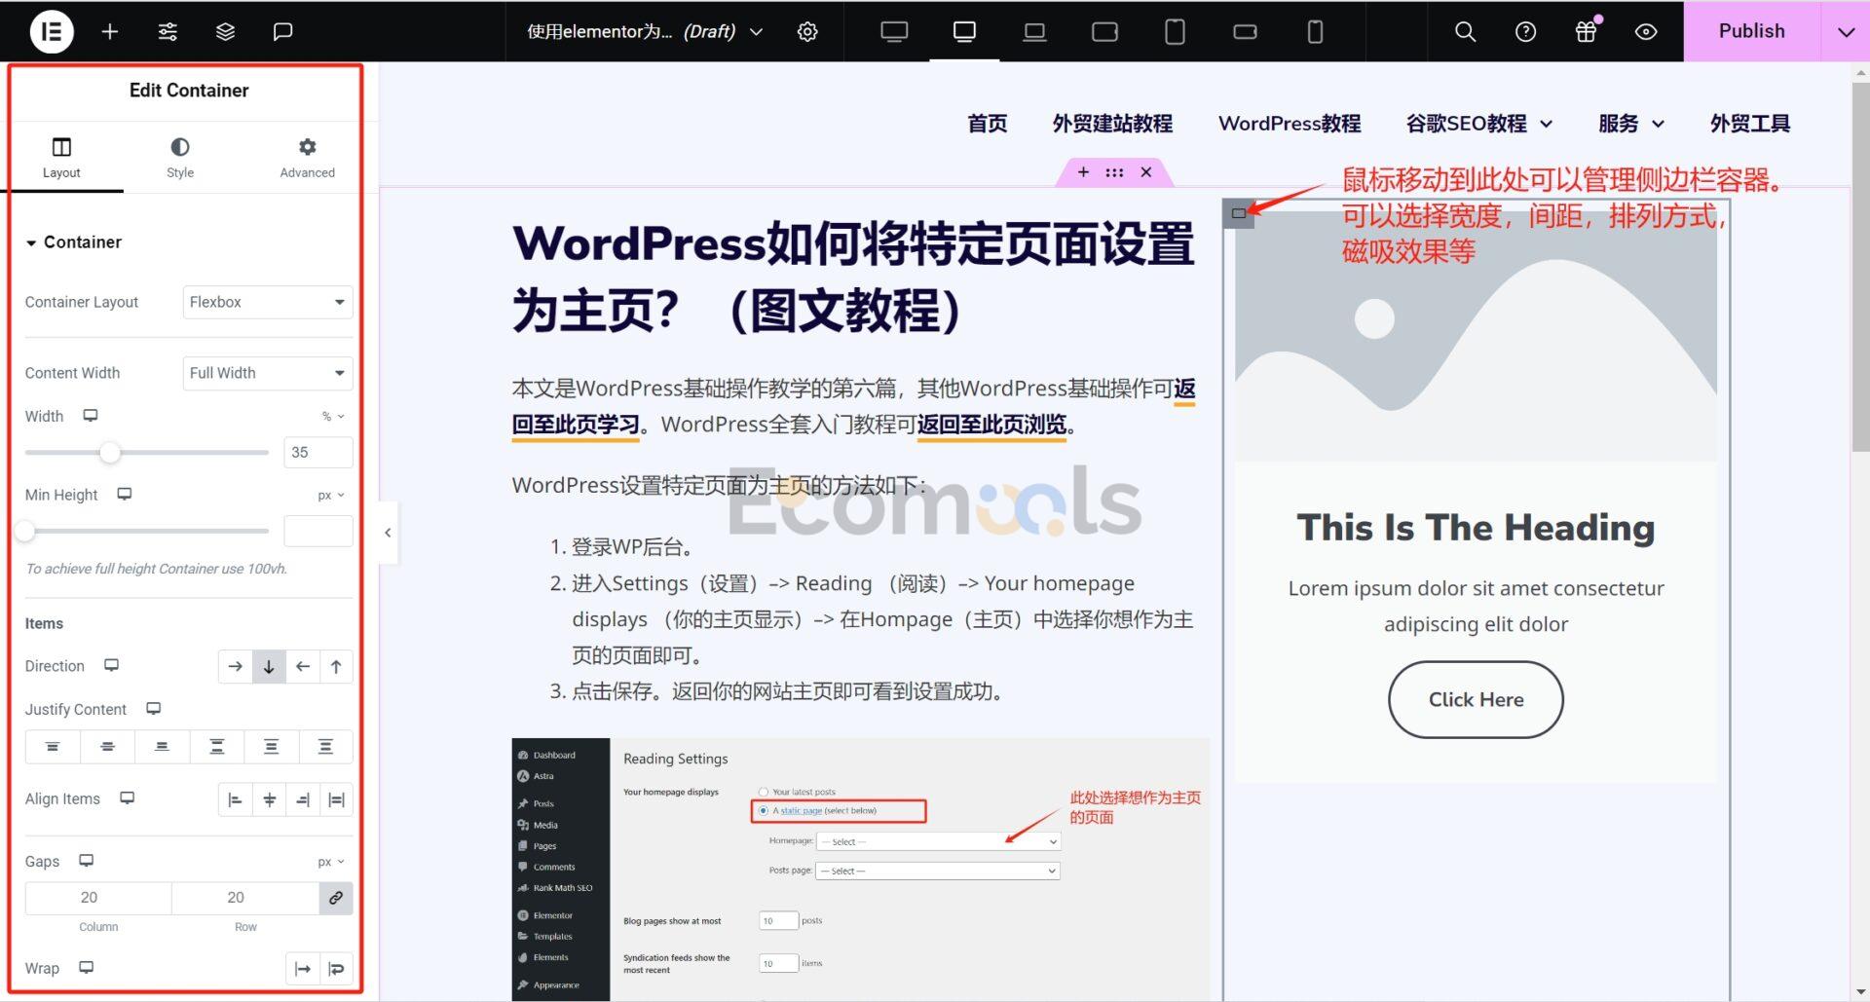Click container handle edit dots
Screen dimensions: 1870x1002
coord(1114,172)
